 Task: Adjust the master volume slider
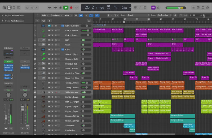pyautogui.click(x=179, y=8)
